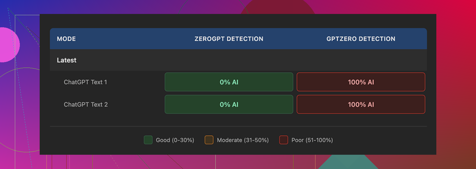Viewport: 476px width, 169px height.
Task: Click ZeroGPT 0% AI result for Text 1
Action: (229, 82)
